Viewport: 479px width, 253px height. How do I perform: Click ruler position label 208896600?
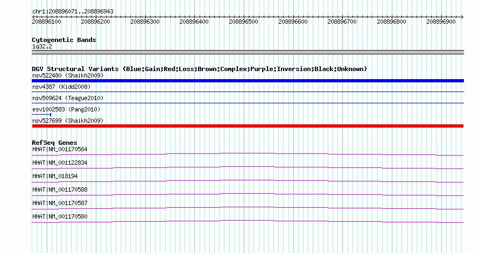293,22
